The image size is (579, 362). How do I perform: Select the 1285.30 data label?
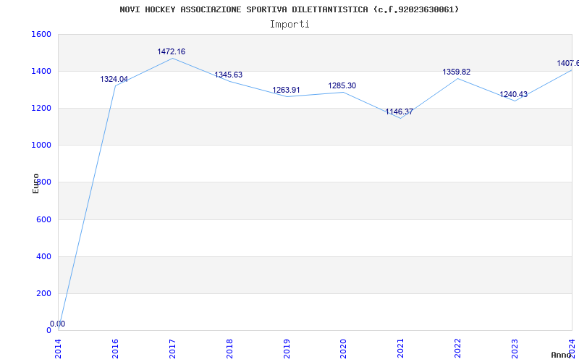click(342, 85)
